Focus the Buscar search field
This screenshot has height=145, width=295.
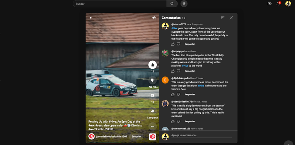(120, 4)
